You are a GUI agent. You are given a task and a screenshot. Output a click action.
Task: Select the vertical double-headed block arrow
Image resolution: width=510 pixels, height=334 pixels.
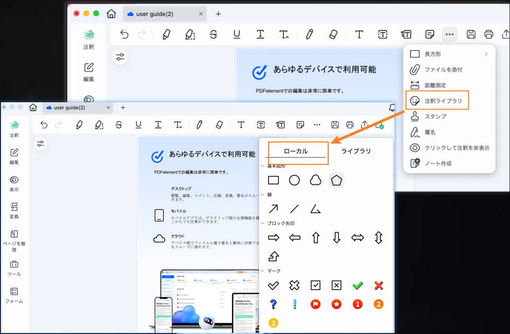[x=379, y=238]
